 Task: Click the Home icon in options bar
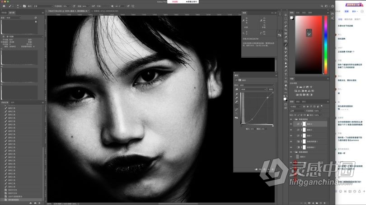click(4, 6)
